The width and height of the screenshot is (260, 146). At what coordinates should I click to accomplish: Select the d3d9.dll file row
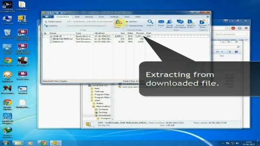[126, 36]
